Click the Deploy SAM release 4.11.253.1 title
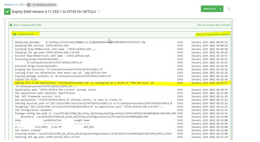The image size is (260, 142). 54,12
